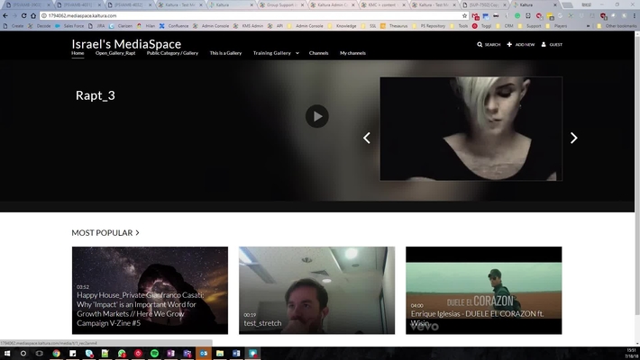Open Public Category / Gallery menu
Viewport: 640px width, 360px height.
(x=172, y=53)
